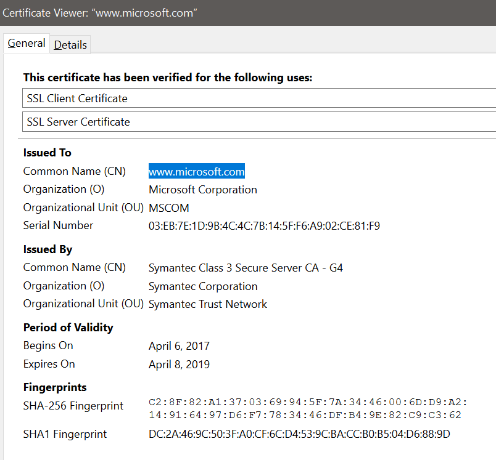Screen dimensions: 496x460
Task: Click the April 8, 2019 expiry date
Action: tap(179, 365)
